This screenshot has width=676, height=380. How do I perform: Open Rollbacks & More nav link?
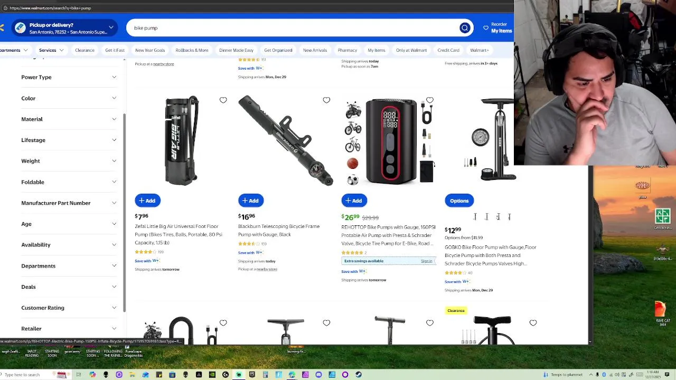[x=192, y=50]
